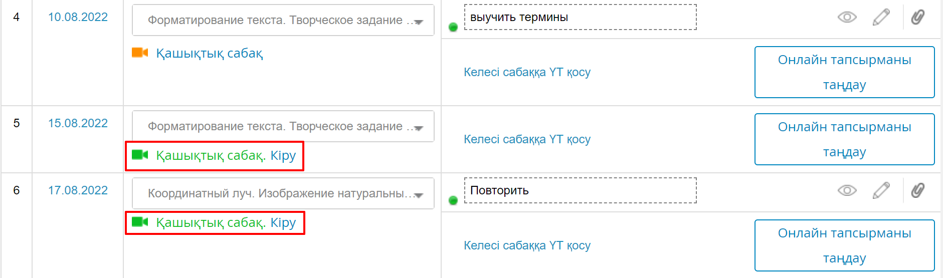The height and width of the screenshot is (278, 943).
Task: Click the green camera icon for 15.08.2022
Action: click(140, 155)
